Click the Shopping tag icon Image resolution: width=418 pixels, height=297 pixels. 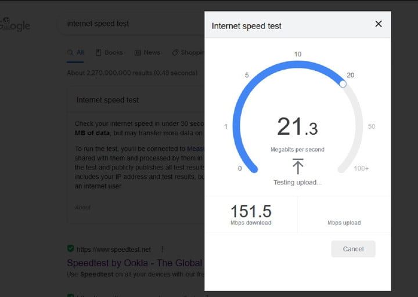(175, 52)
